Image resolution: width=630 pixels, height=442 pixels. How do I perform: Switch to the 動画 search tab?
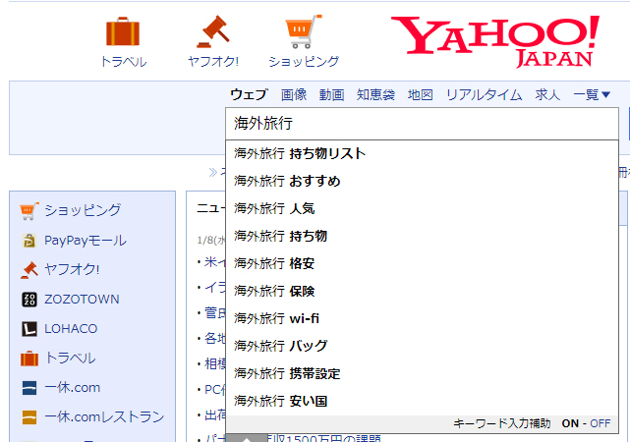click(x=332, y=94)
